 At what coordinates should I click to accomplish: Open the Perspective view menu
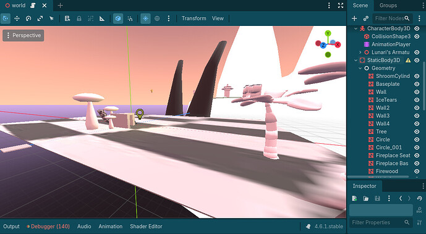point(23,35)
